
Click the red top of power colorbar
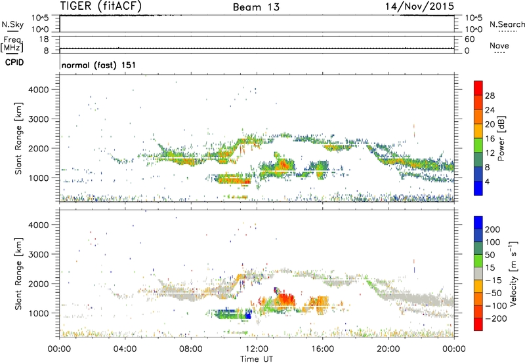pos(478,88)
